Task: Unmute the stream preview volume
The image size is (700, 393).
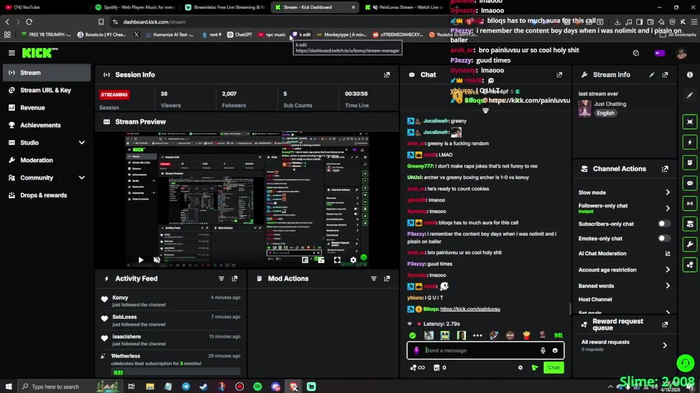Action: tap(157, 260)
